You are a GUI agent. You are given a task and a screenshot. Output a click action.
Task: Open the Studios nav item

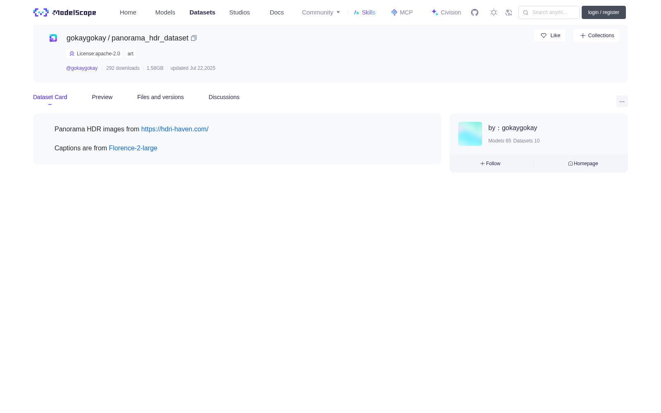pyautogui.click(x=240, y=12)
